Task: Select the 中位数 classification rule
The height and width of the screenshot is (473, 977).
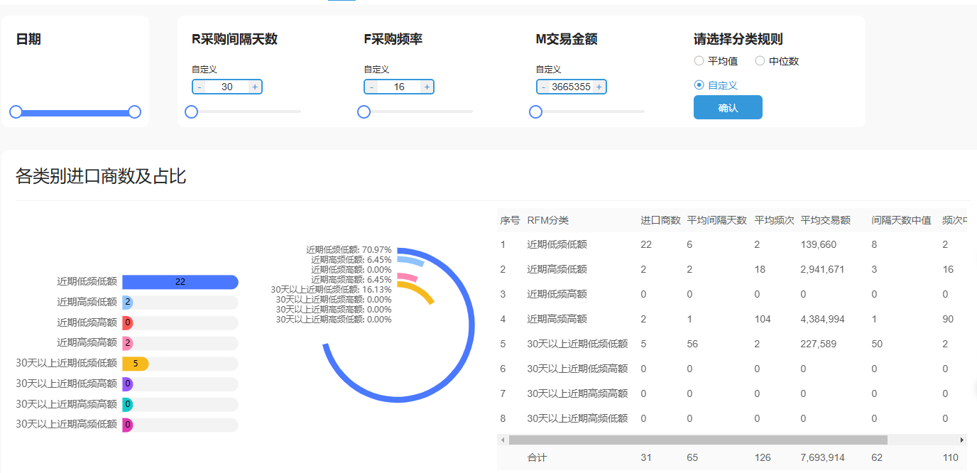Action: pyautogui.click(x=760, y=61)
